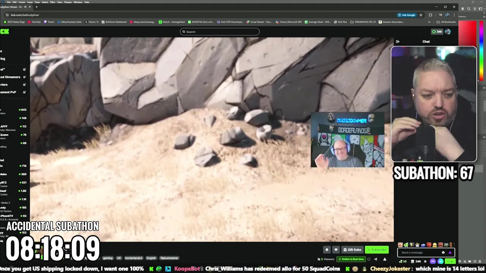Open the Photoshop Help menu
Viewport: 486px width, 273px height.
[x=87, y=2]
